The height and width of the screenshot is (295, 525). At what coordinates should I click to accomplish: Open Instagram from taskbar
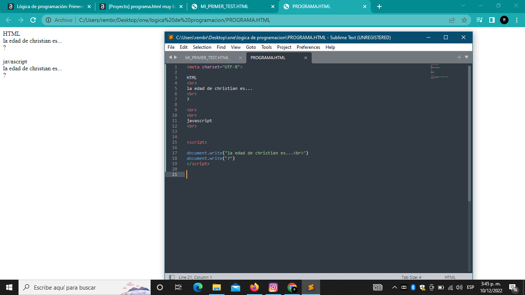[273, 287]
